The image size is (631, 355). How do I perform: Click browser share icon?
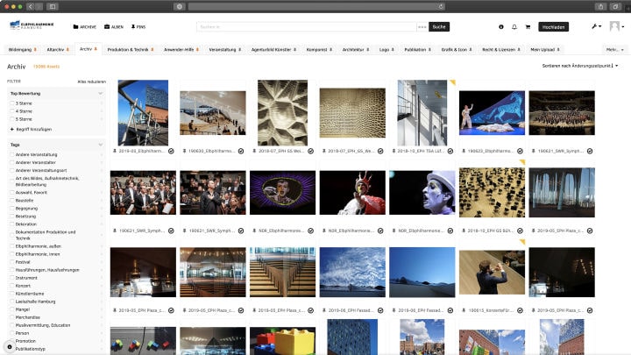(600, 6)
